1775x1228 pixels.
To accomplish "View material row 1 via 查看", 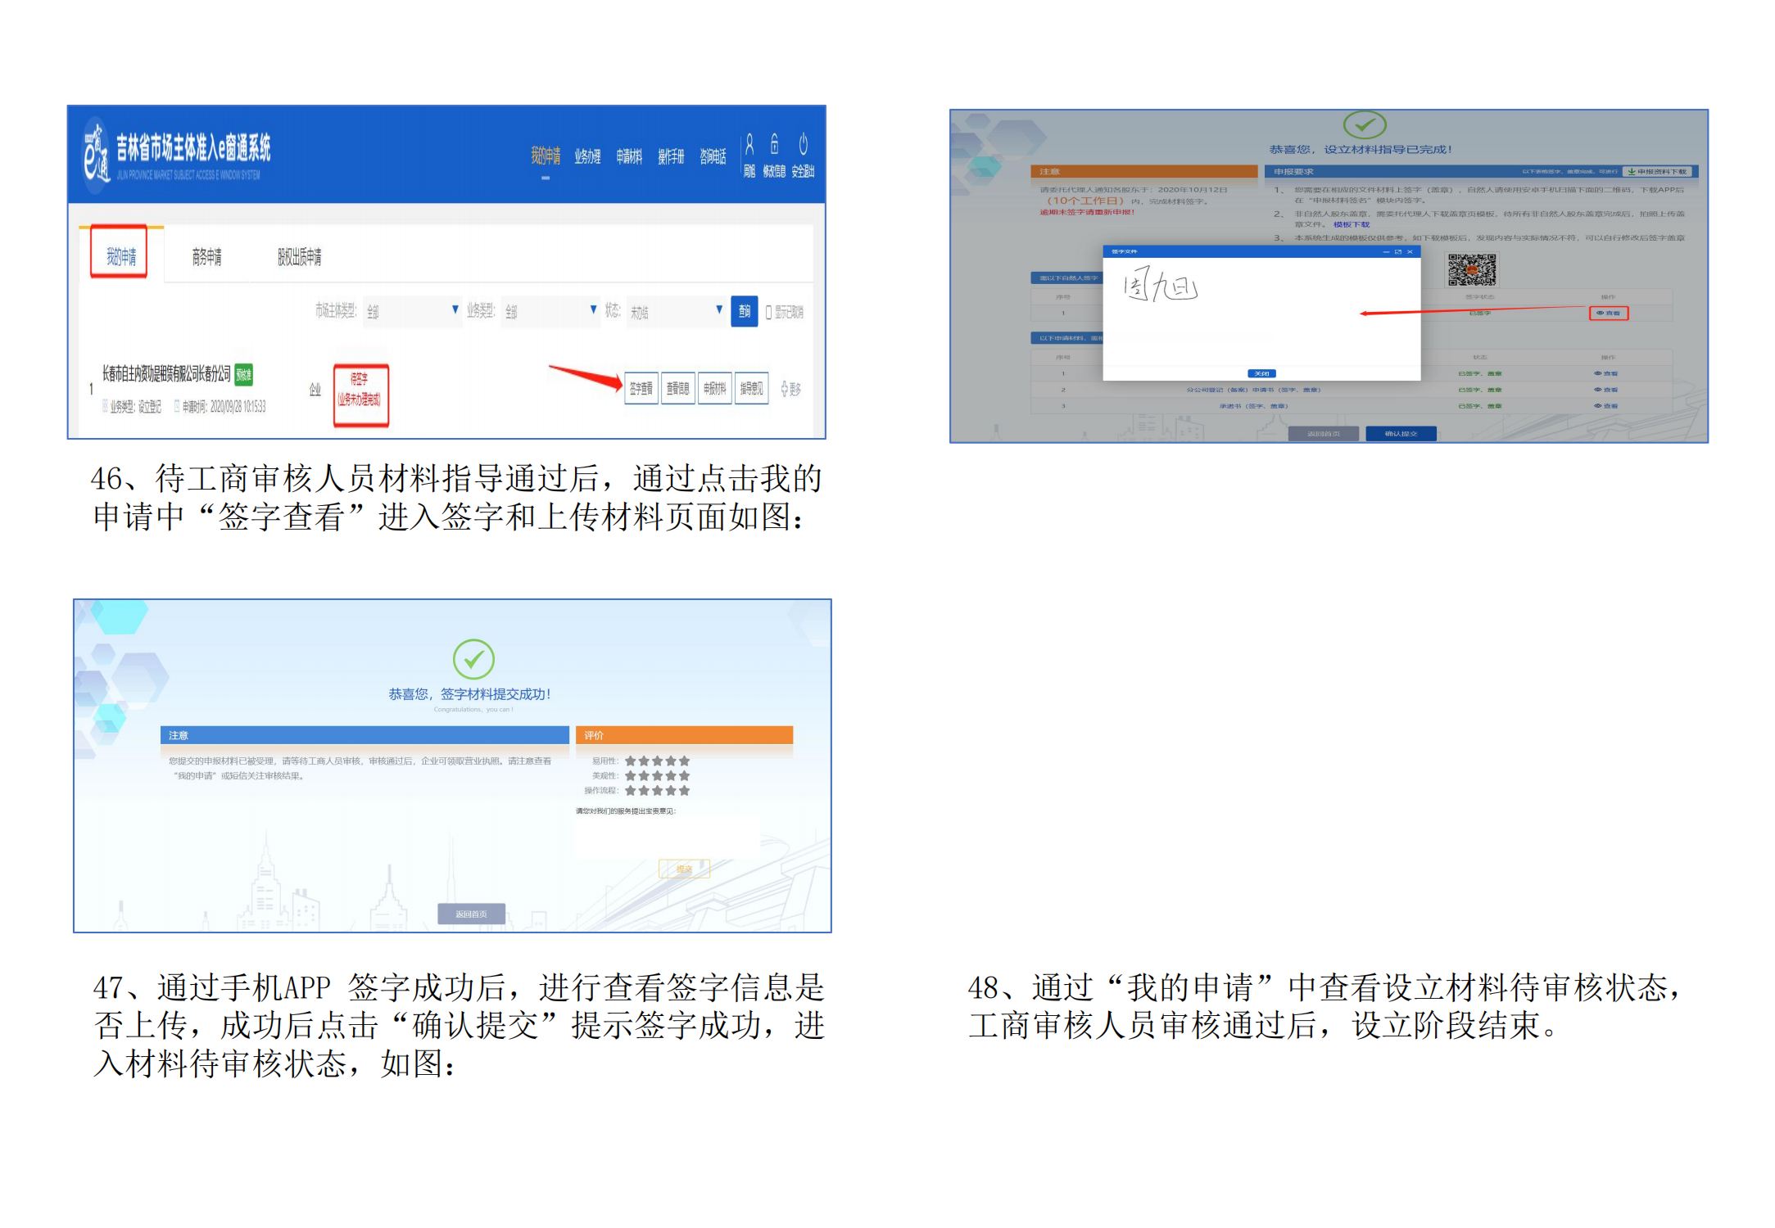I will click(x=1606, y=374).
